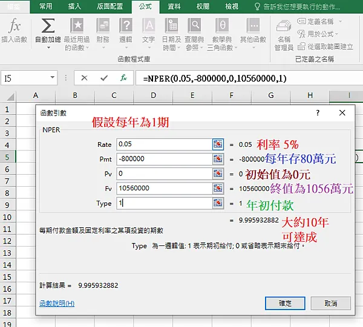Image resolution: width=363 pixels, height=327 pixels.
Task: Select row 1 header
Action: click(7, 109)
